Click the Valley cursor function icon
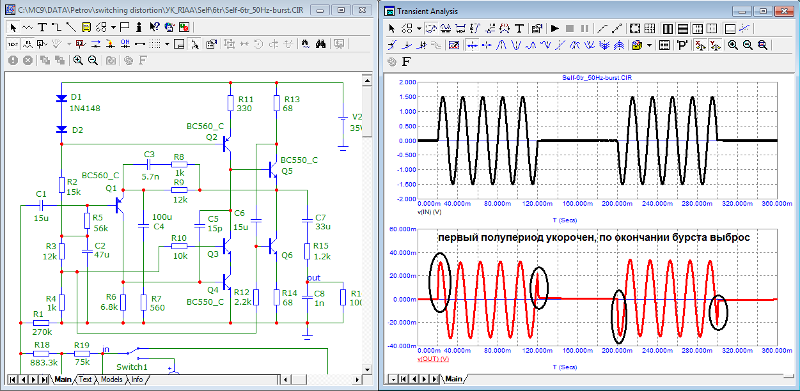Viewport: 800px width, 391px height. pos(517,45)
